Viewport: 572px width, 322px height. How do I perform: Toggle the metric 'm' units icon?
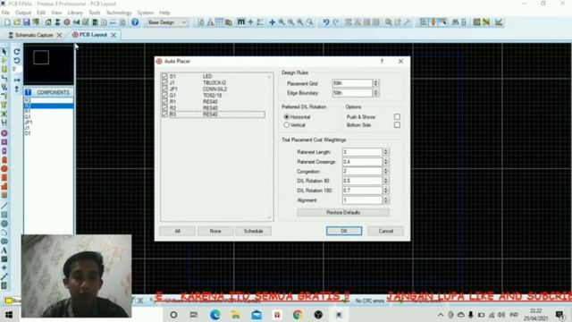point(240,22)
